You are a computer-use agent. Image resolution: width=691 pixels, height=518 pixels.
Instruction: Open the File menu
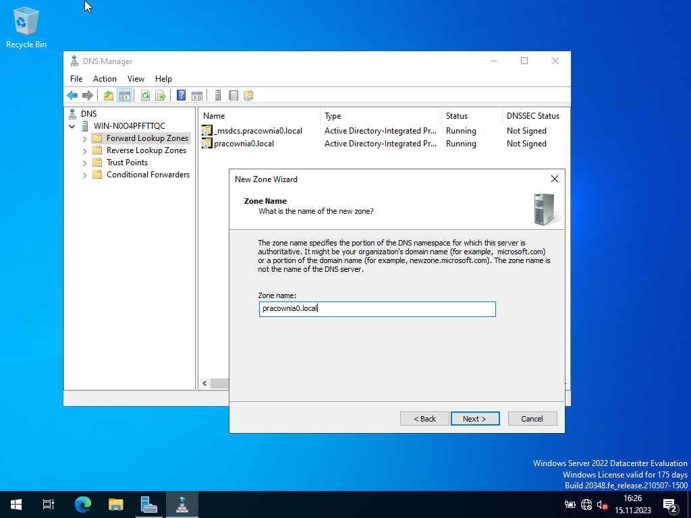pos(76,79)
